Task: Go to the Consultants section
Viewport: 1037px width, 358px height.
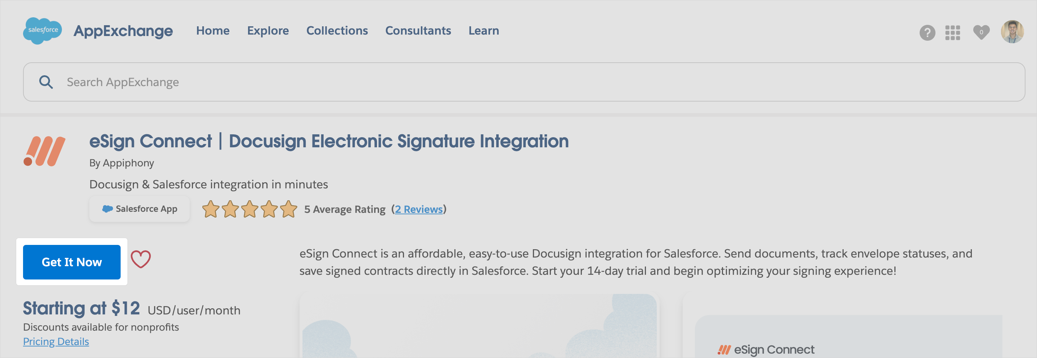Action: (418, 31)
